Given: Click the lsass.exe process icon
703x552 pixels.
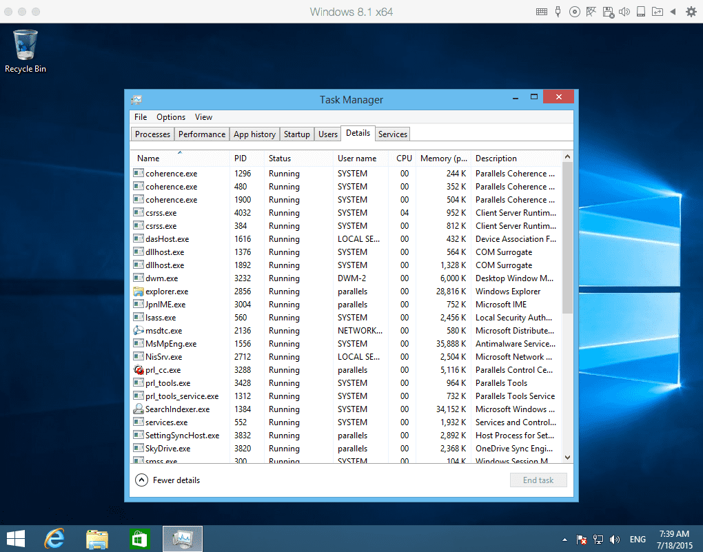Looking at the screenshot, I should click(x=139, y=318).
